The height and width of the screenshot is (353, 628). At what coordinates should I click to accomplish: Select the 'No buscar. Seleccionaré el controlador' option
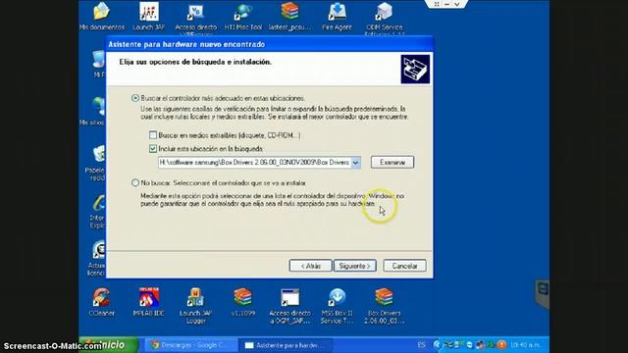click(x=135, y=183)
